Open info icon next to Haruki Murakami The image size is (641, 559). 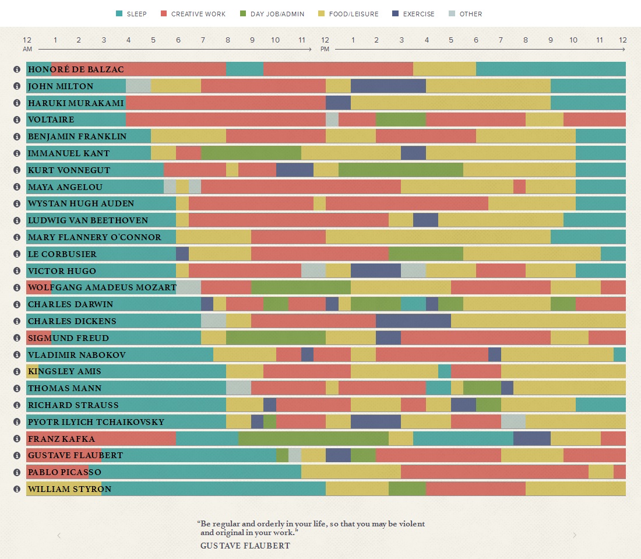click(x=17, y=103)
